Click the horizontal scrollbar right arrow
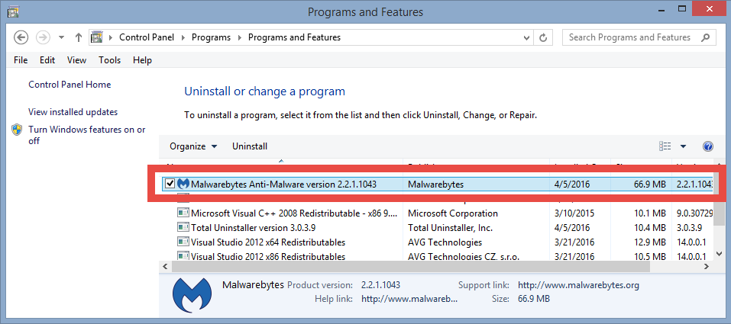This screenshot has width=731, height=324. pyautogui.click(x=707, y=267)
